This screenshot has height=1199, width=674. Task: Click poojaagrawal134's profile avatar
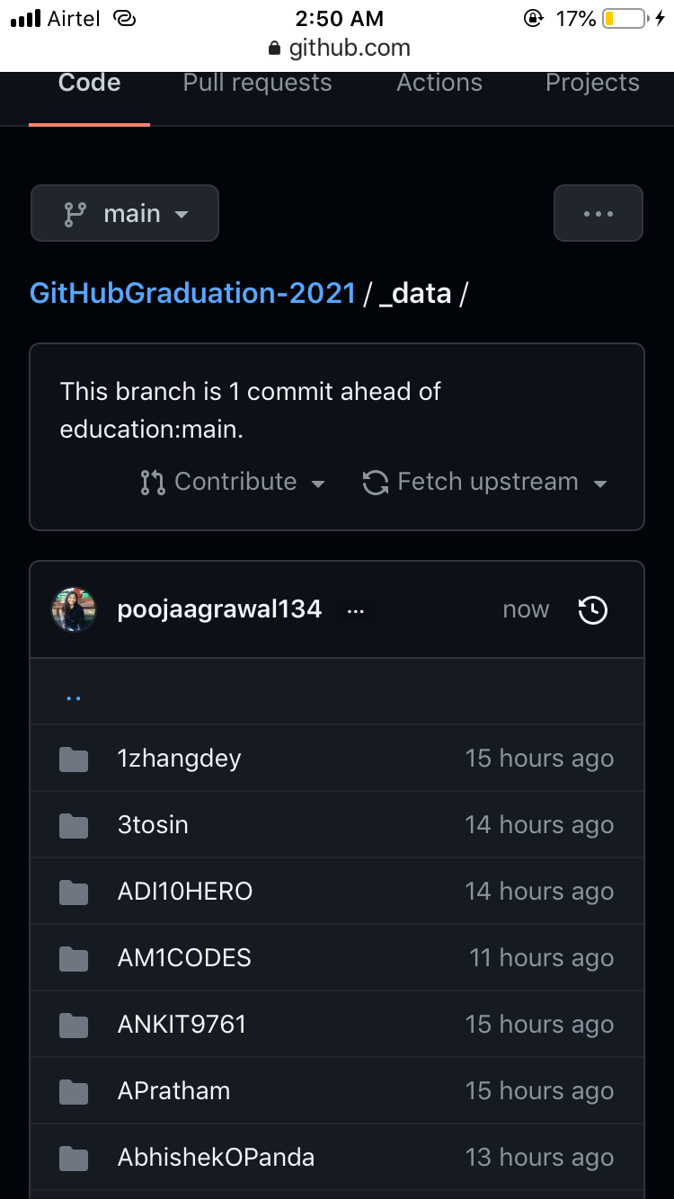(74, 609)
